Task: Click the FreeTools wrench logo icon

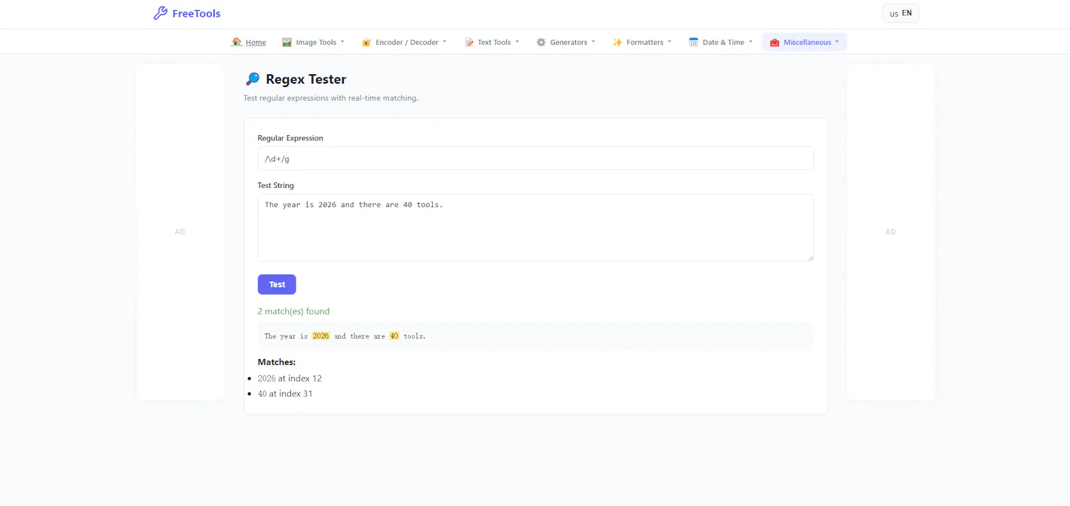Action: [160, 13]
